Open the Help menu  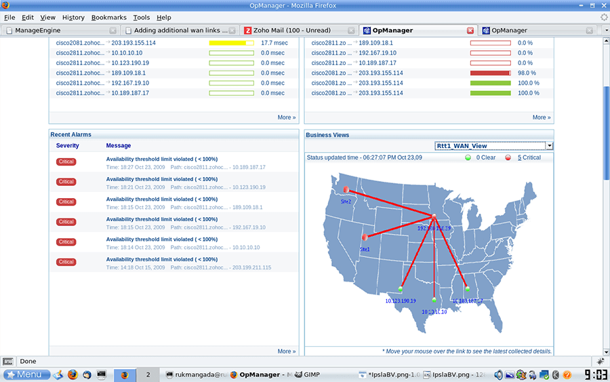(x=164, y=18)
